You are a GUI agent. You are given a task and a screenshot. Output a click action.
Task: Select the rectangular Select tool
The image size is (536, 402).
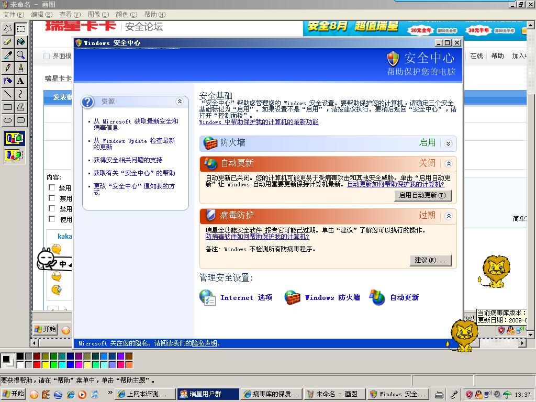tap(21, 29)
